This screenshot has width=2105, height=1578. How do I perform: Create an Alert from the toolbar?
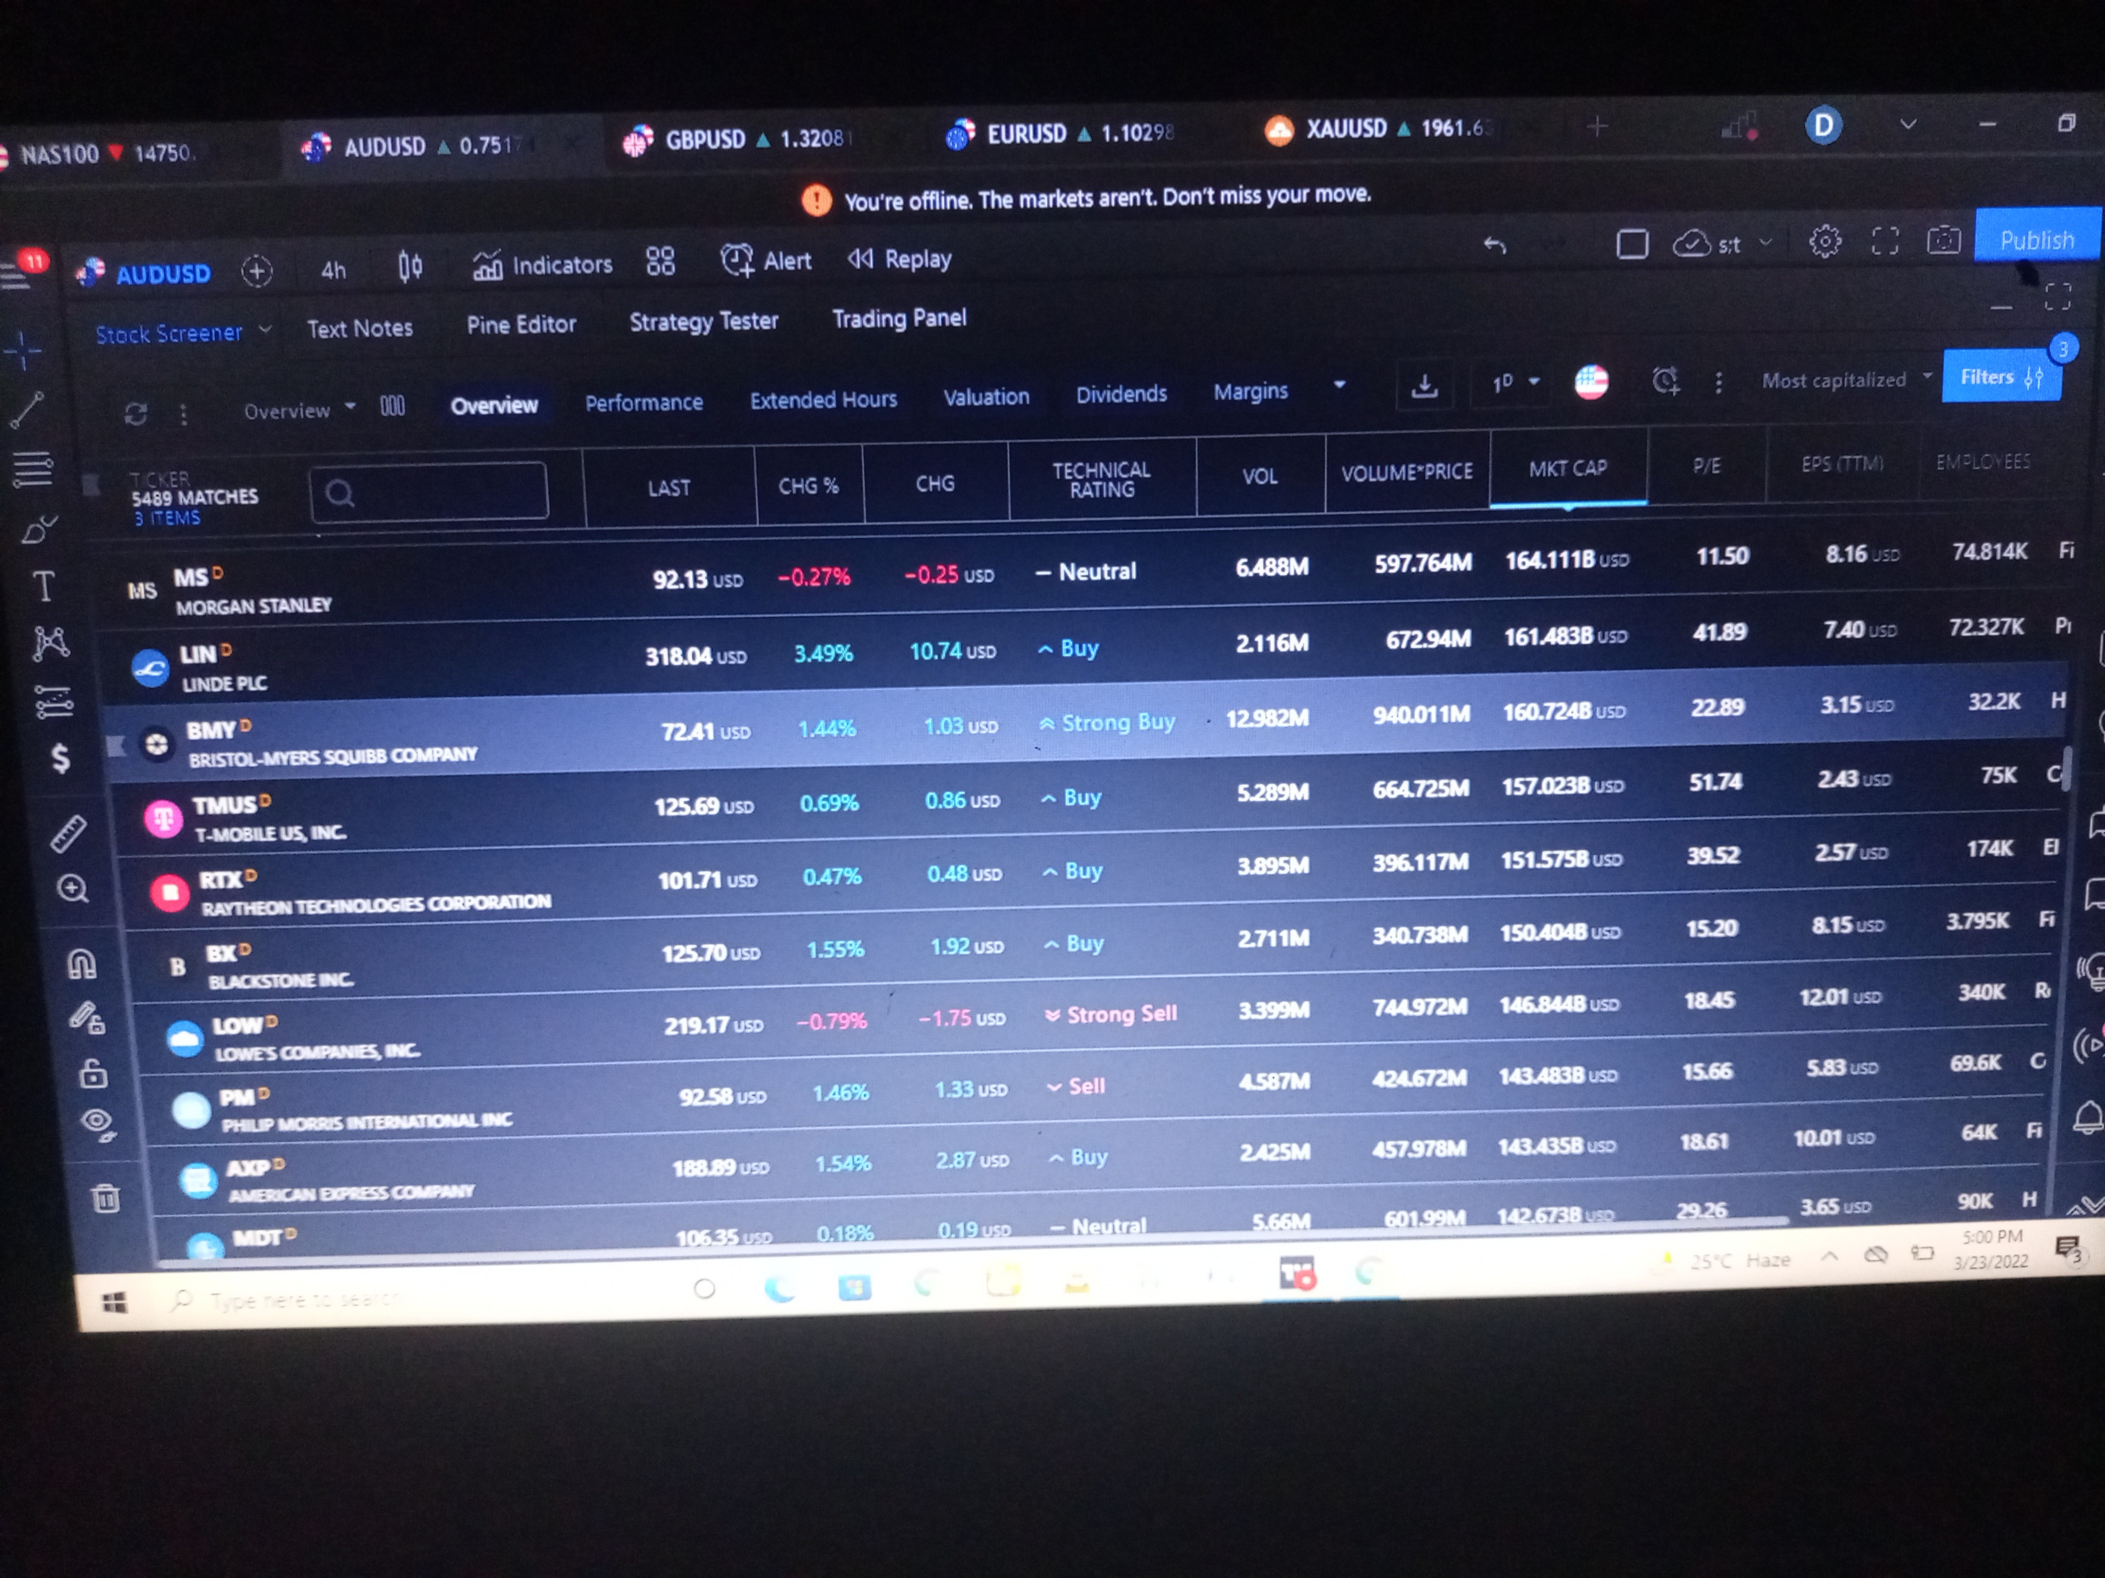tap(766, 260)
